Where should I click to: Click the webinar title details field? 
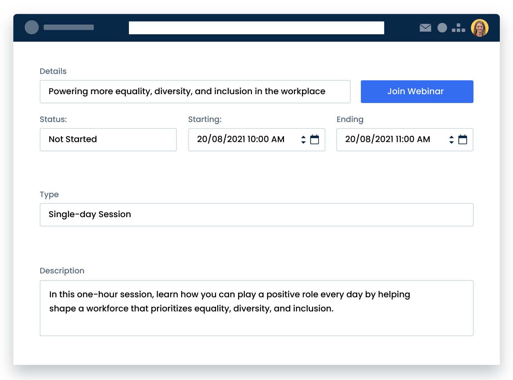195,92
